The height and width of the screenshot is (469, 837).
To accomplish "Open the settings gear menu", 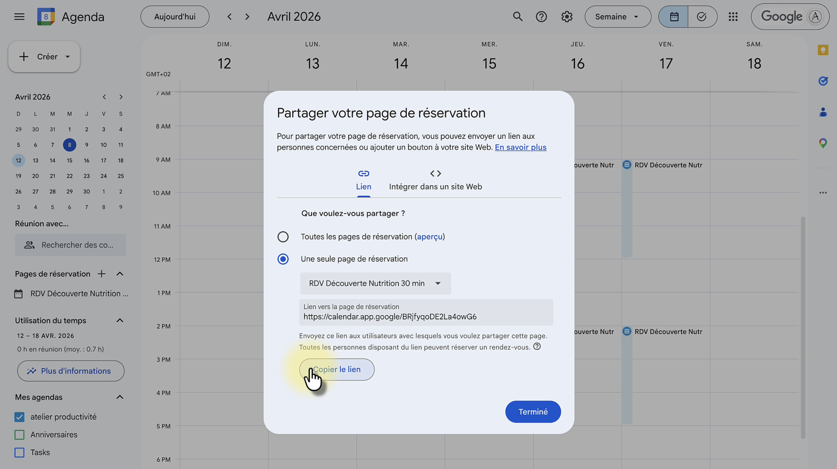I will tap(567, 17).
